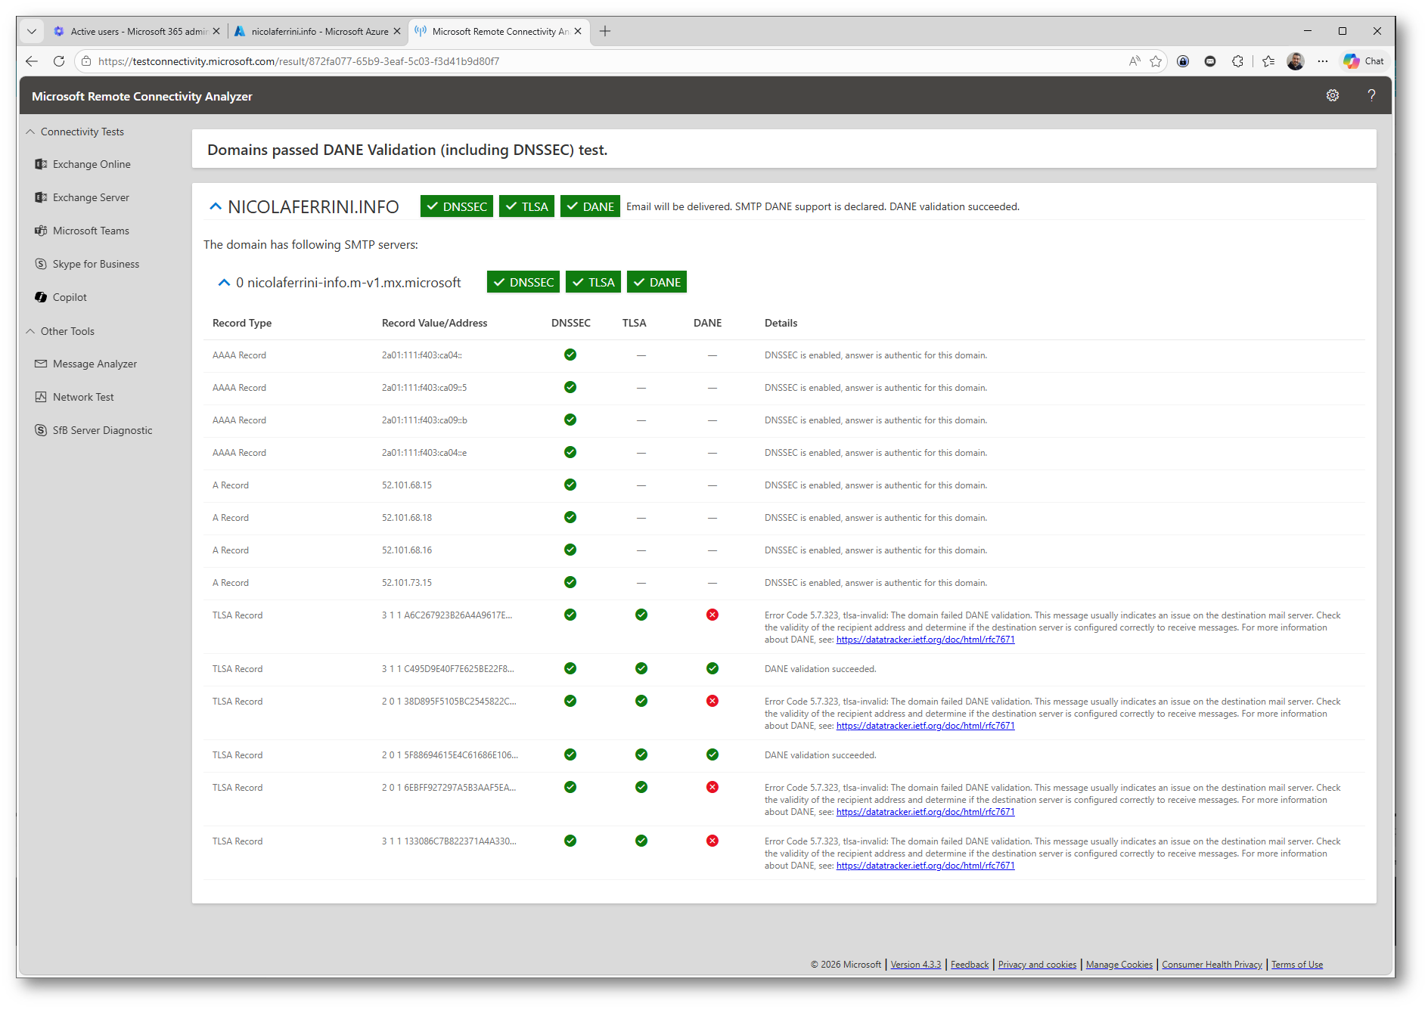Open the browser Extensions puzzle icon
The width and height of the screenshot is (1428, 1010).
tap(1237, 61)
